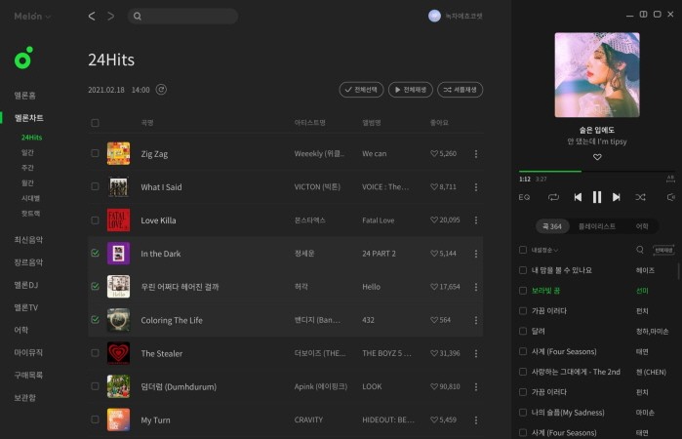
Task: Open the 멜론DJ sidebar section
Action: pyautogui.click(x=26, y=285)
